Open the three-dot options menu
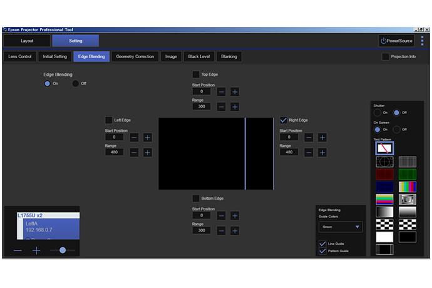 tap(421, 41)
